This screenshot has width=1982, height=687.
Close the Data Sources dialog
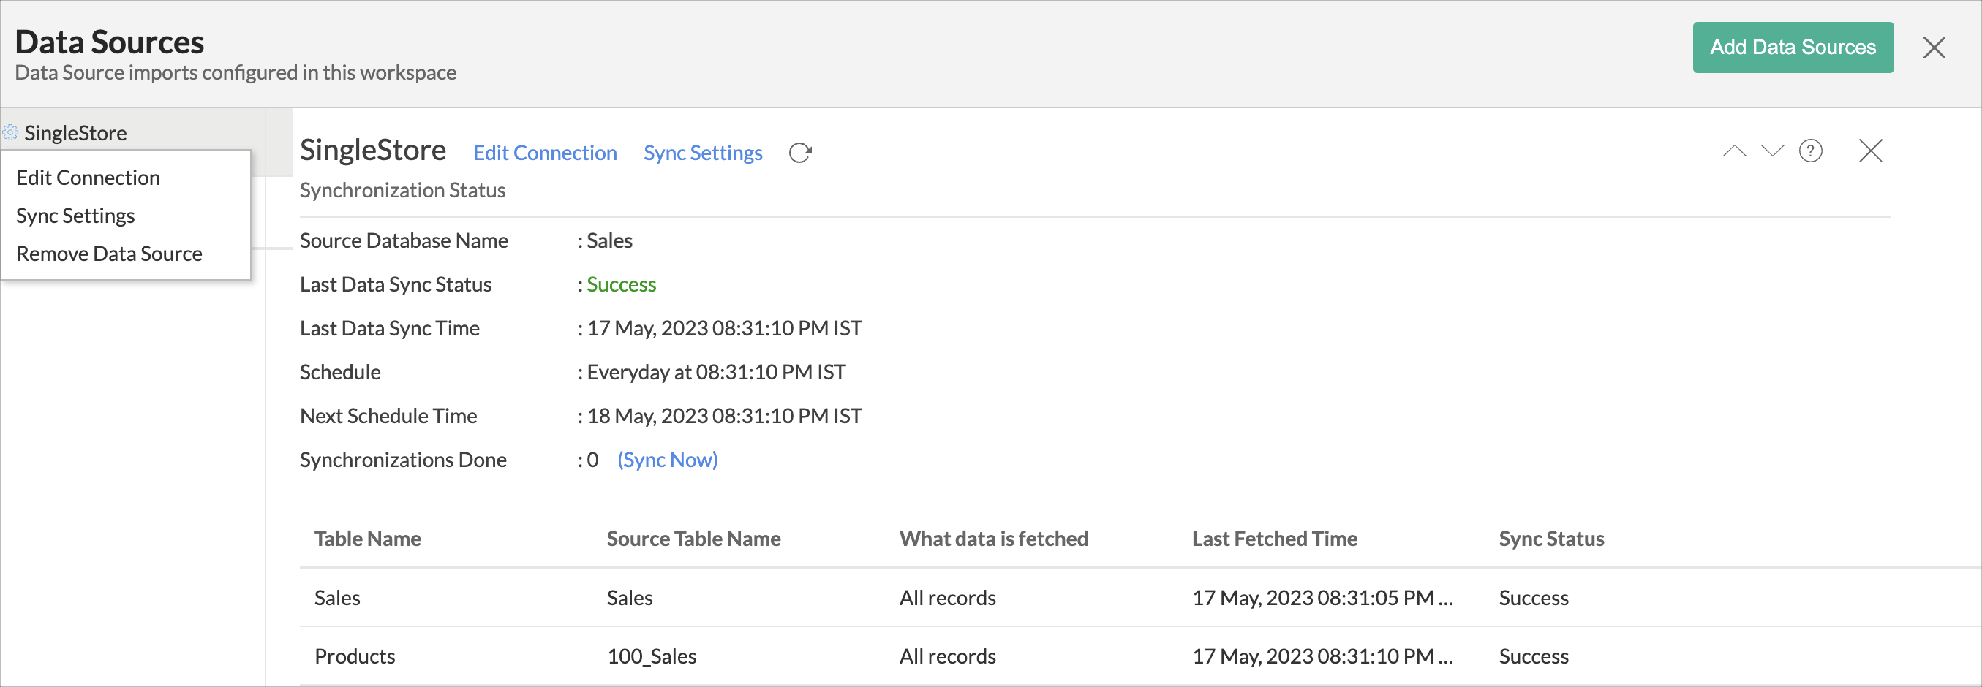click(1934, 48)
